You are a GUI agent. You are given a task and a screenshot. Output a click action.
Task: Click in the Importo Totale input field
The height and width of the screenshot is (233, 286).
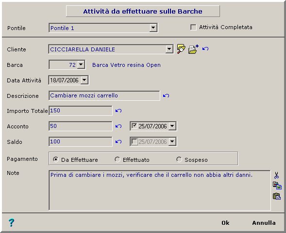click(x=81, y=110)
